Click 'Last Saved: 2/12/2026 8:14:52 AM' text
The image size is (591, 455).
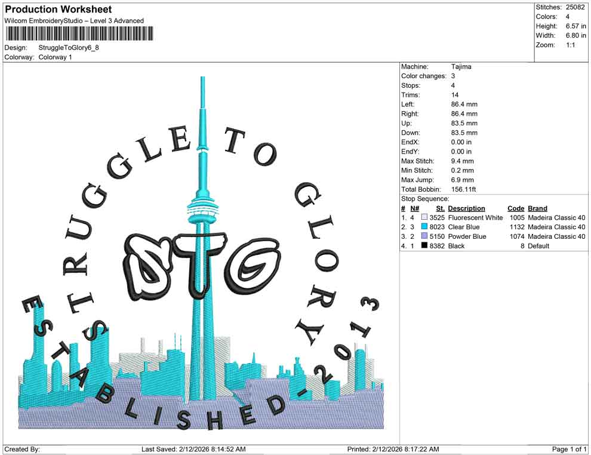pos(194,449)
